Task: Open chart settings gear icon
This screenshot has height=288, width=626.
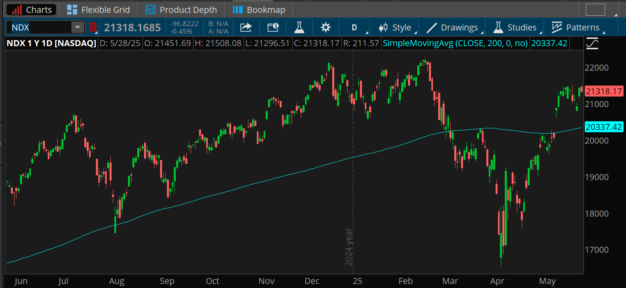Action: pos(326,27)
